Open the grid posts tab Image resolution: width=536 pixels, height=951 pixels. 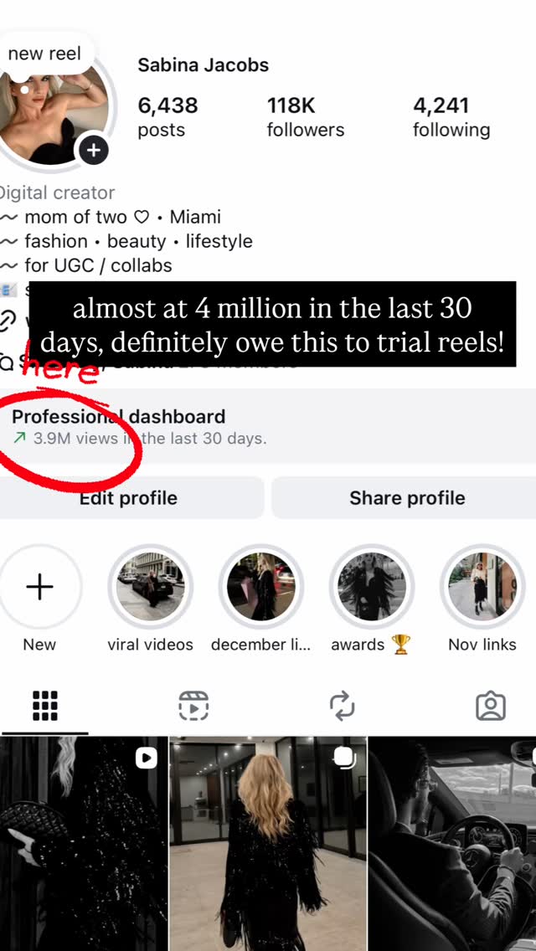45,706
